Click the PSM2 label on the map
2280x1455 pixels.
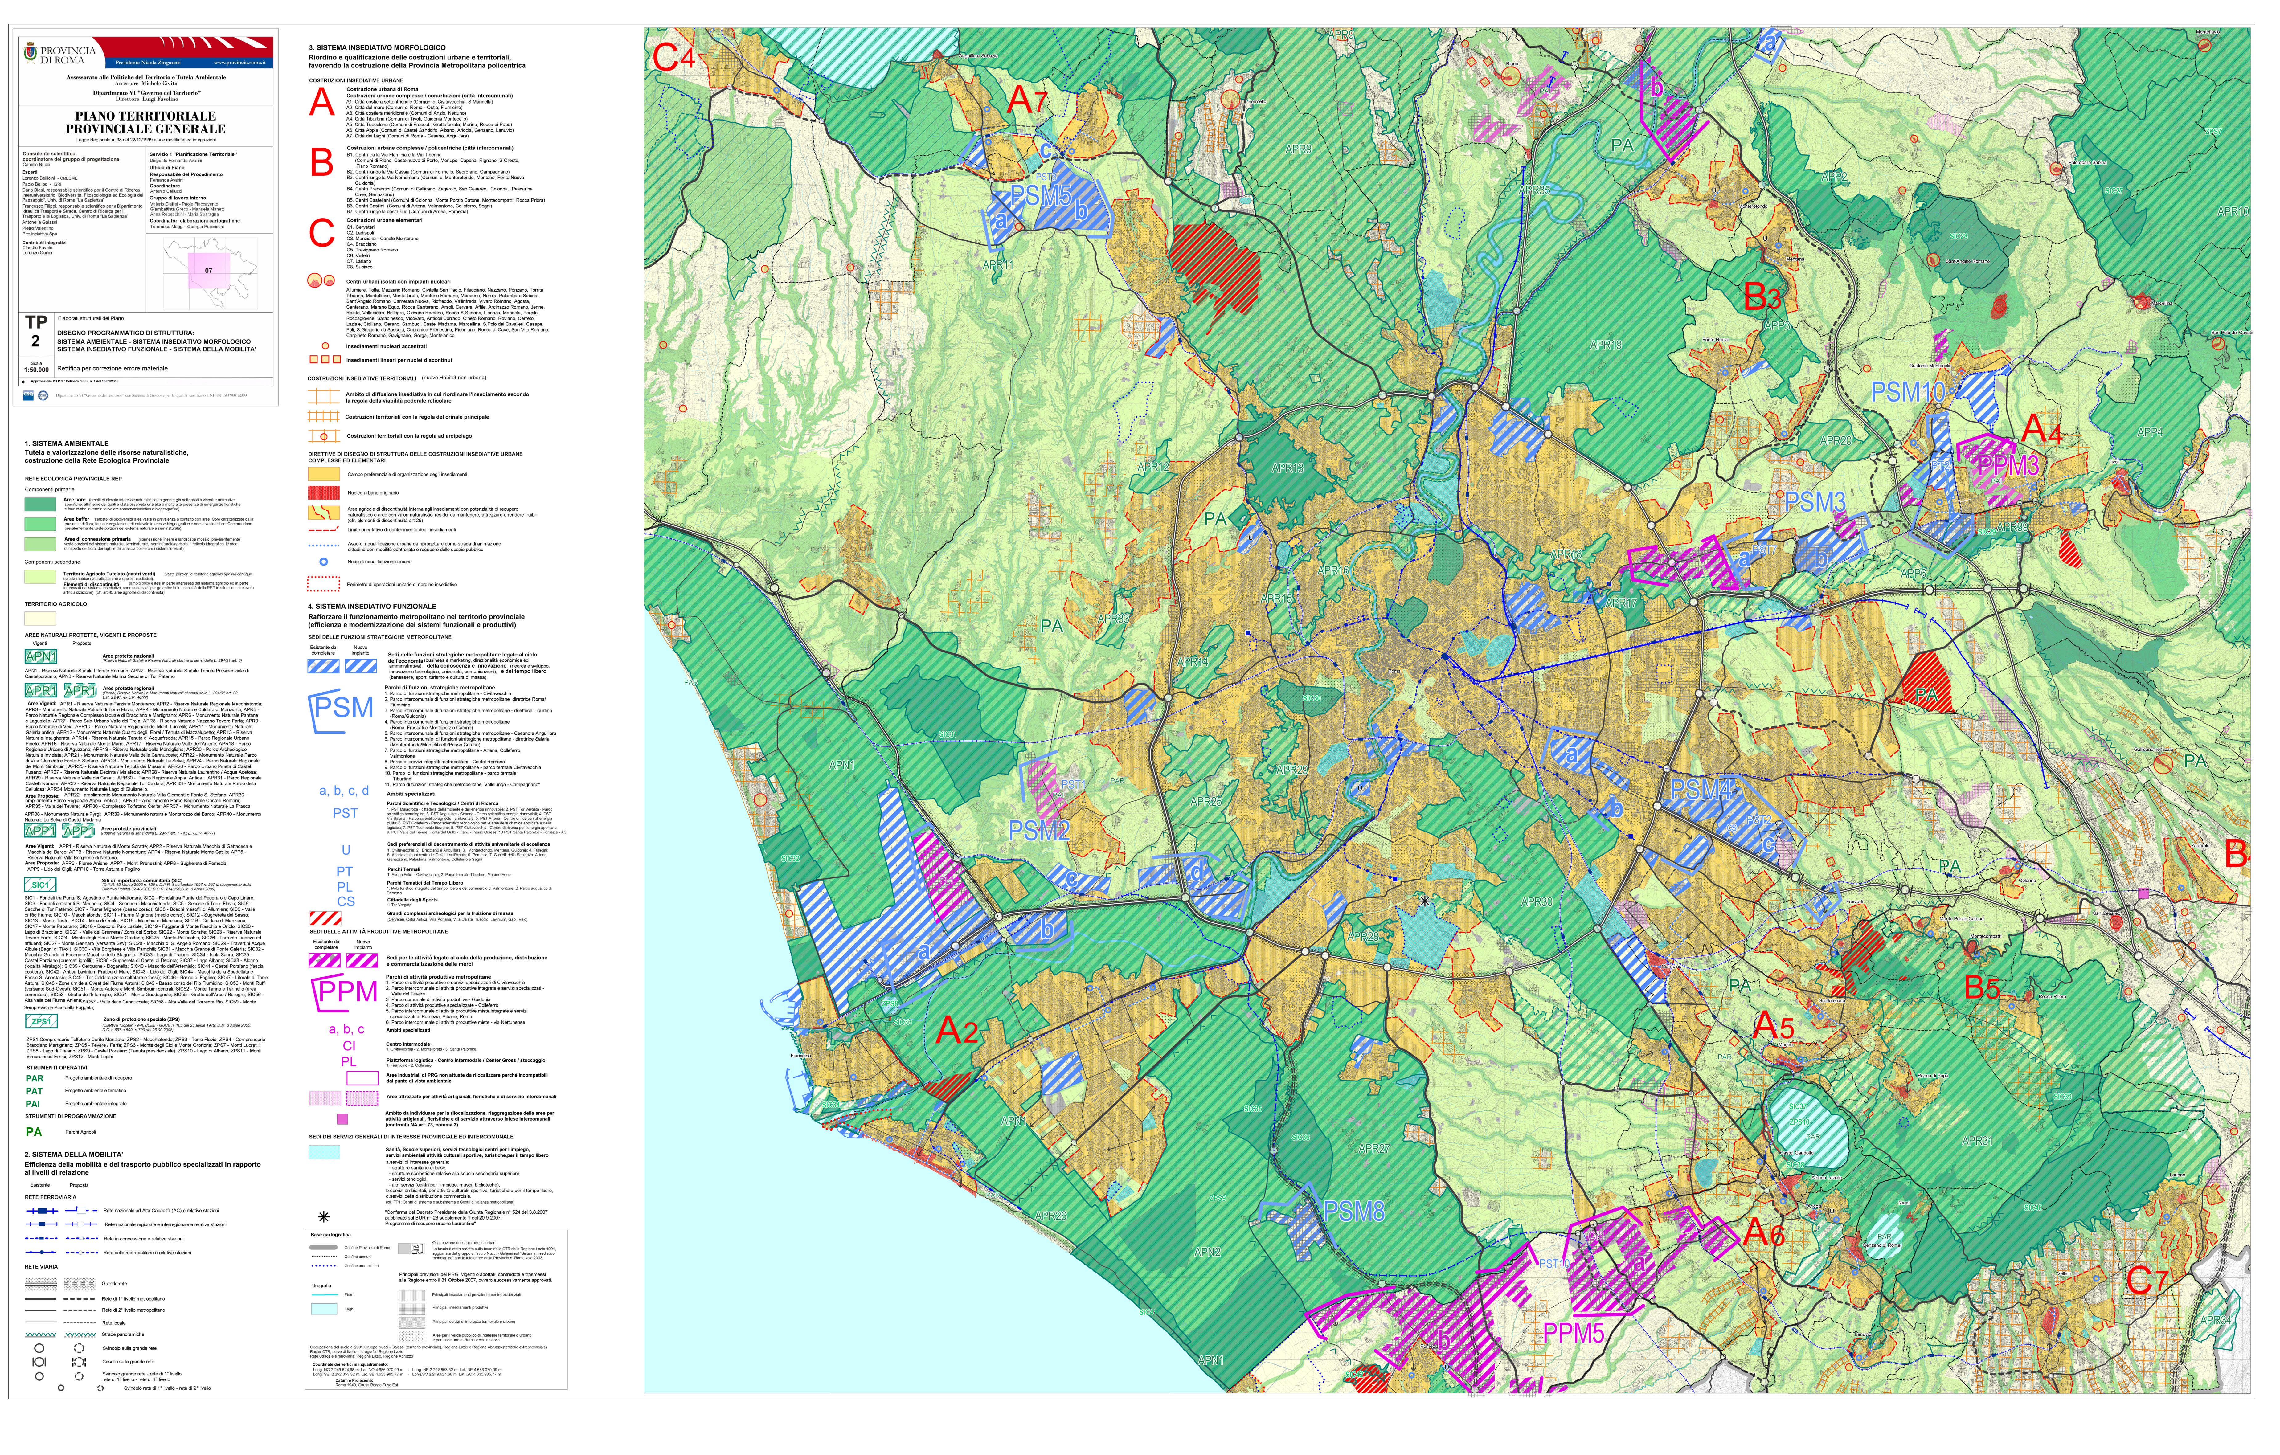(1039, 831)
